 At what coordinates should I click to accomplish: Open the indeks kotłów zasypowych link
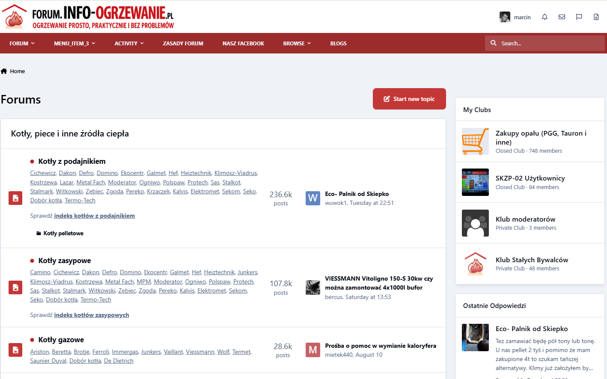[x=92, y=315]
